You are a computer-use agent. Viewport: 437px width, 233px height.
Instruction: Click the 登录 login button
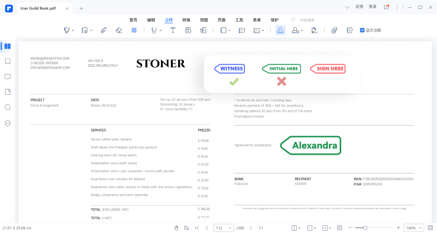[x=373, y=7]
